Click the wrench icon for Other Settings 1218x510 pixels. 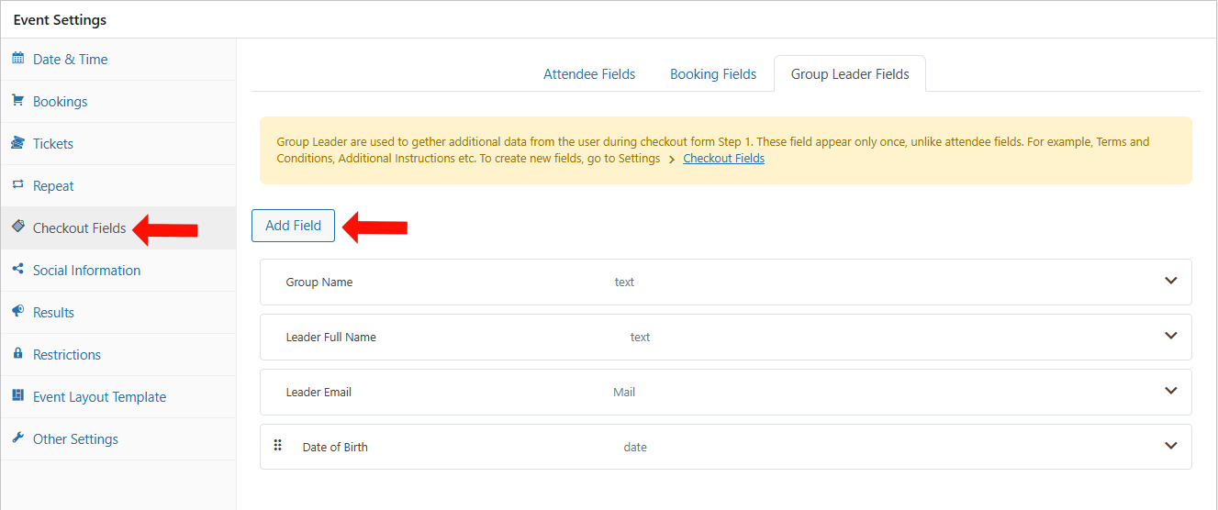pos(17,438)
